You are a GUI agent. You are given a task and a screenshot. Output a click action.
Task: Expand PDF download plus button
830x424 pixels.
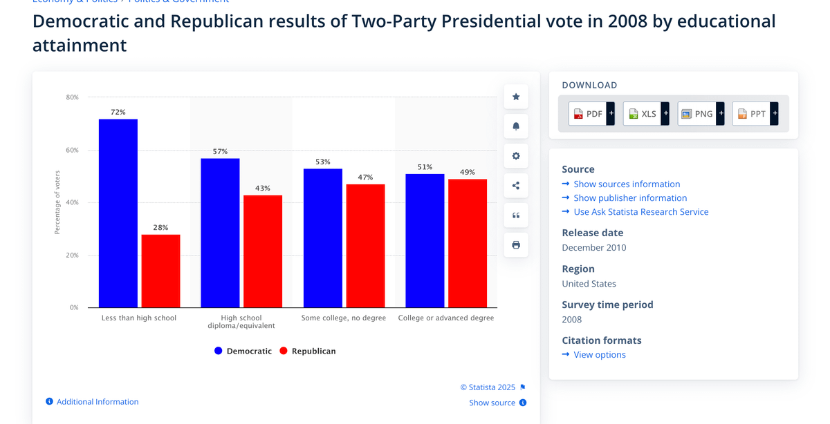click(611, 113)
